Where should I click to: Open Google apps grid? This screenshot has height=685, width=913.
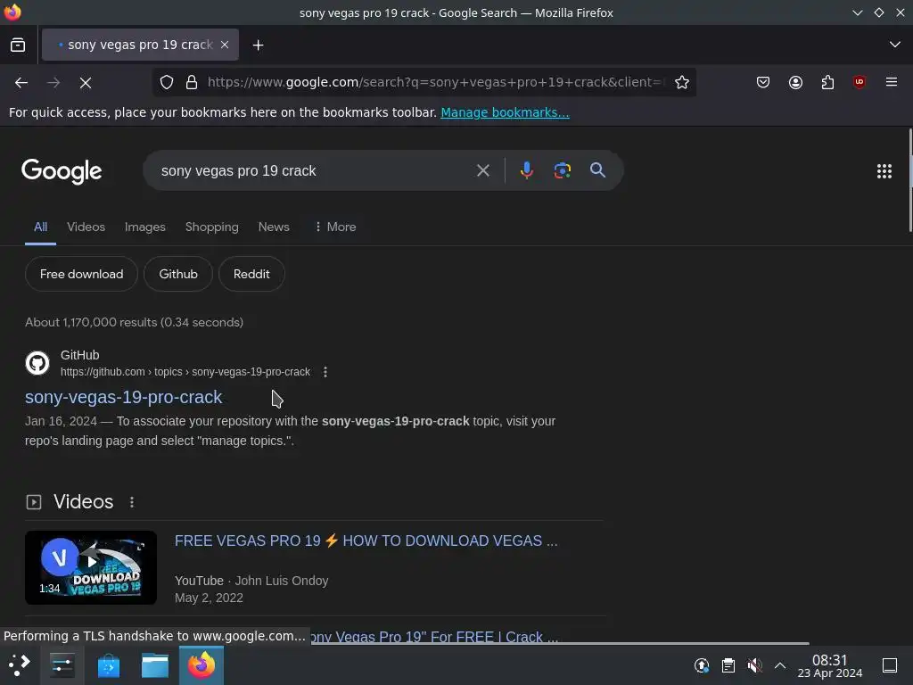click(x=884, y=171)
